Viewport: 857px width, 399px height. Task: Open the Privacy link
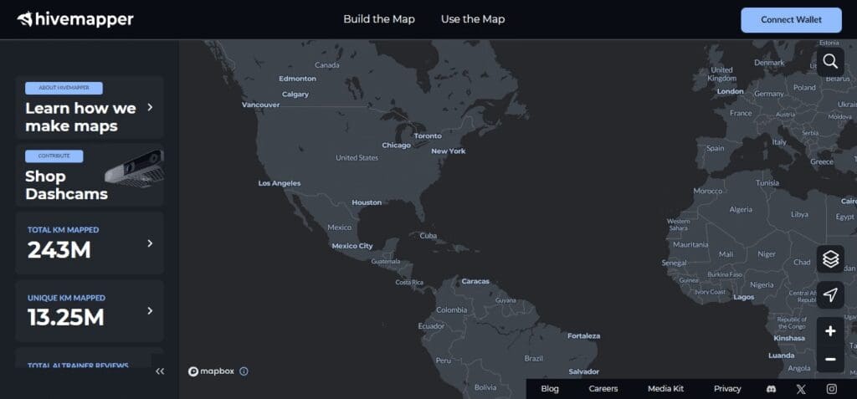click(x=727, y=389)
